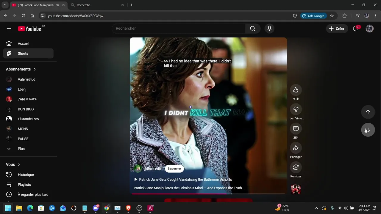The image size is (381, 214).
Task: Open Historique in the sidebar
Action: pyautogui.click(x=28, y=175)
